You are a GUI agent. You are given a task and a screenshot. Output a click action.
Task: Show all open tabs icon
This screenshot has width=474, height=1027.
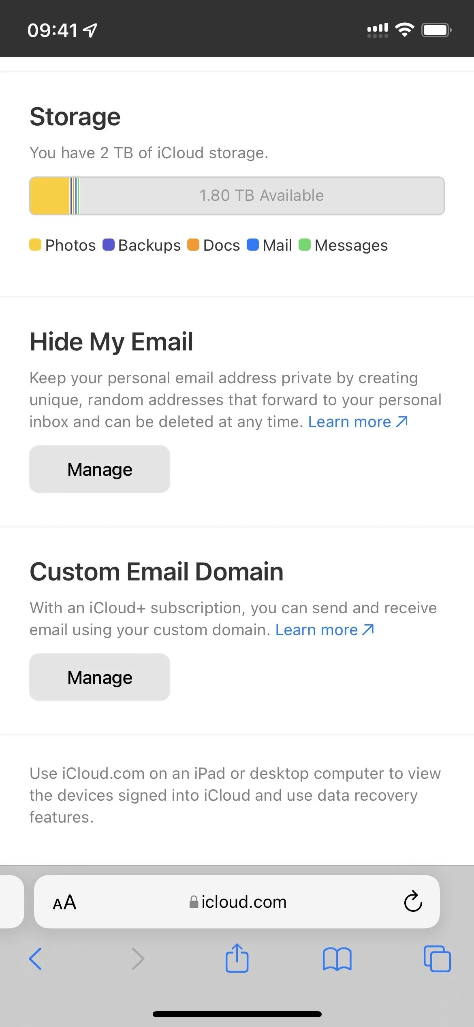click(x=437, y=959)
